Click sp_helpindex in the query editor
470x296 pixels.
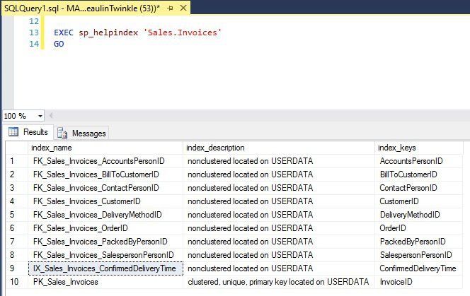pos(108,32)
